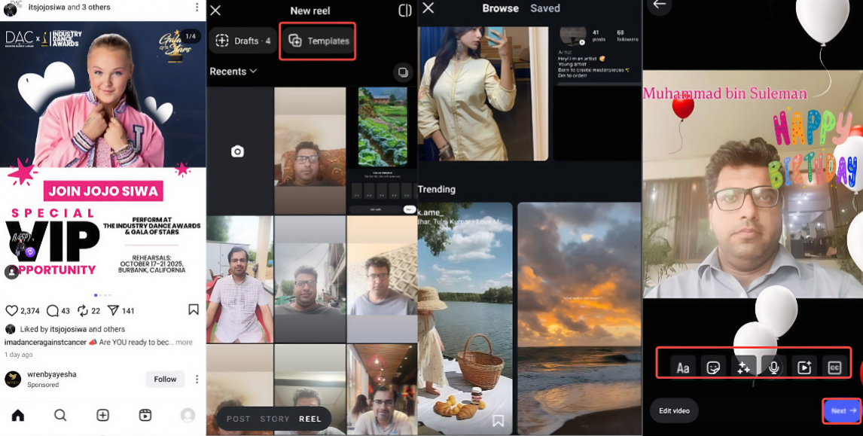Follow wrenbyayesha sponsored account
Screen dimensions: 863x436
165,380
